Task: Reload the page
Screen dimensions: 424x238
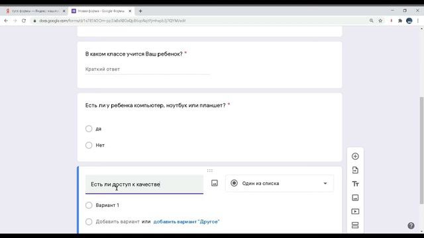Action: click(24, 20)
